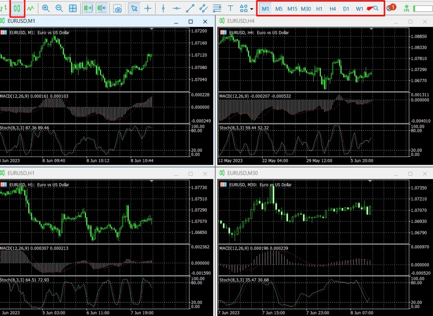Open the objects shapes dropdown arrow
Viewport: 433px width, 316px height.
point(252,9)
